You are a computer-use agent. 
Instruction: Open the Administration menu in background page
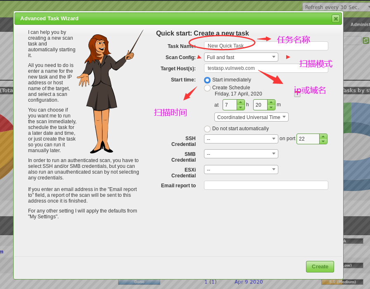tap(360, 24)
